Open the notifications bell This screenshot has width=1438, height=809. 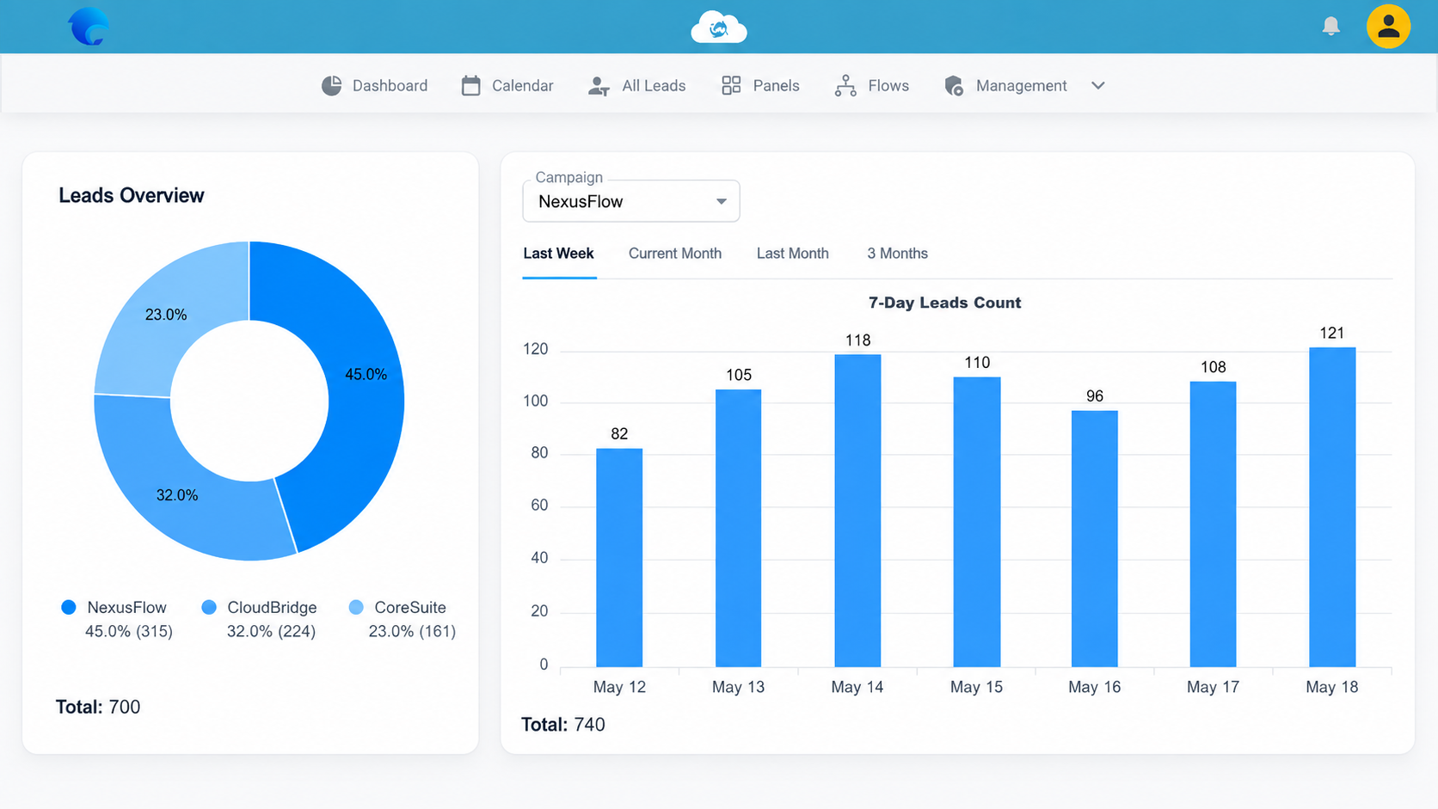click(x=1330, y=27)
